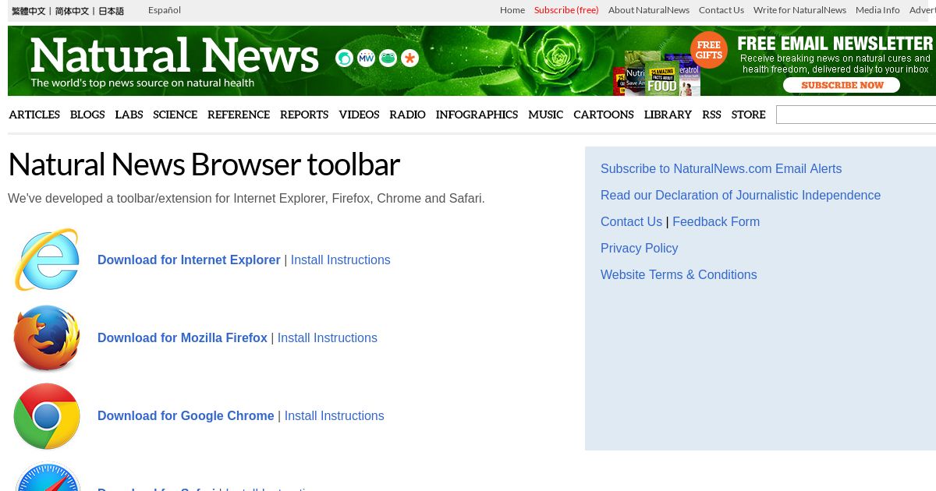Click About NaturalNews in top bar
The image size is (936, 491).
tap(649, 10)
